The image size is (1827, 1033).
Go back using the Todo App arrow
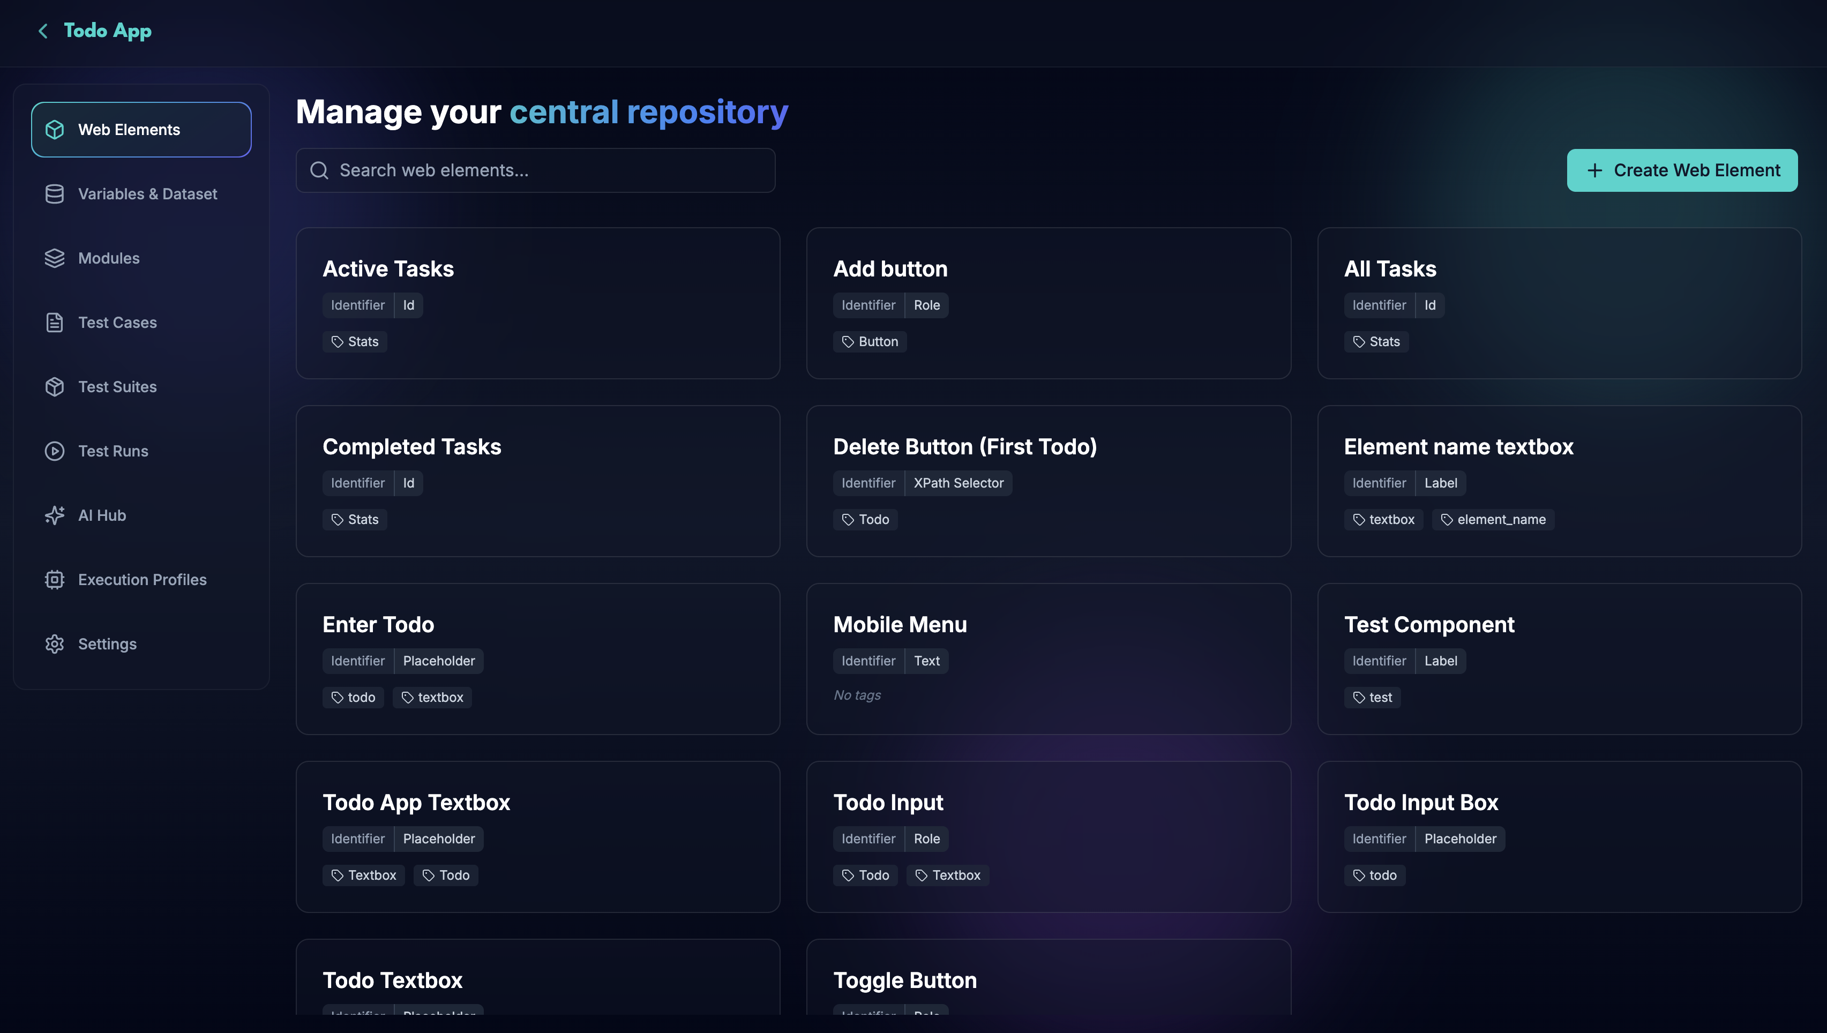pyautogui.click(x=43, y=31)
